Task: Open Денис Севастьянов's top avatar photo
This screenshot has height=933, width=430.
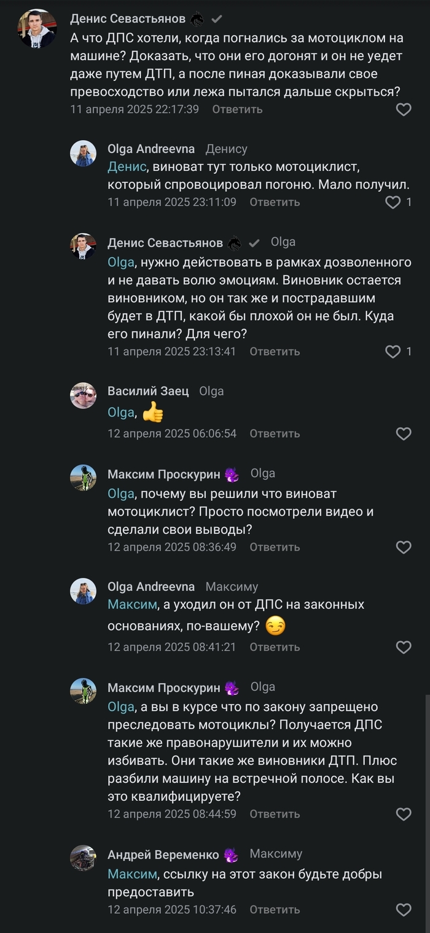Action: point(37,28)
